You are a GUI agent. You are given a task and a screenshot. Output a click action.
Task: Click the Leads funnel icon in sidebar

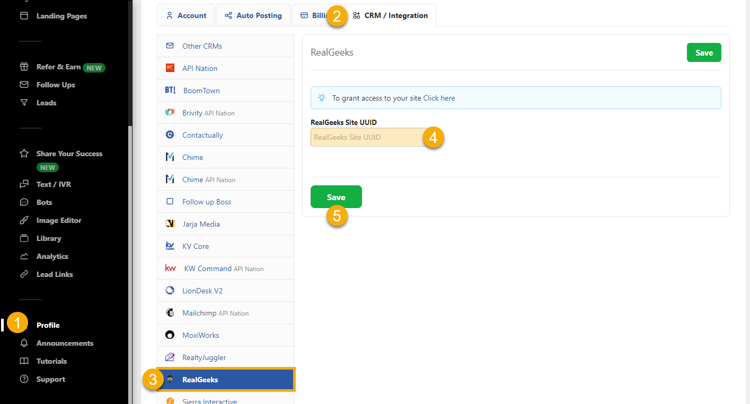pyautogui.click(x=24, y=103)
